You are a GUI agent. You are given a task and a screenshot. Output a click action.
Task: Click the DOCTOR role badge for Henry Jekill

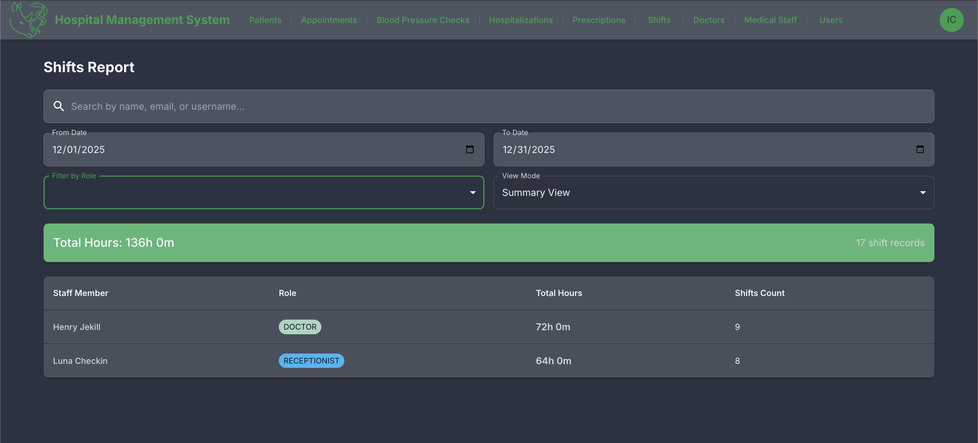(299, 327)
